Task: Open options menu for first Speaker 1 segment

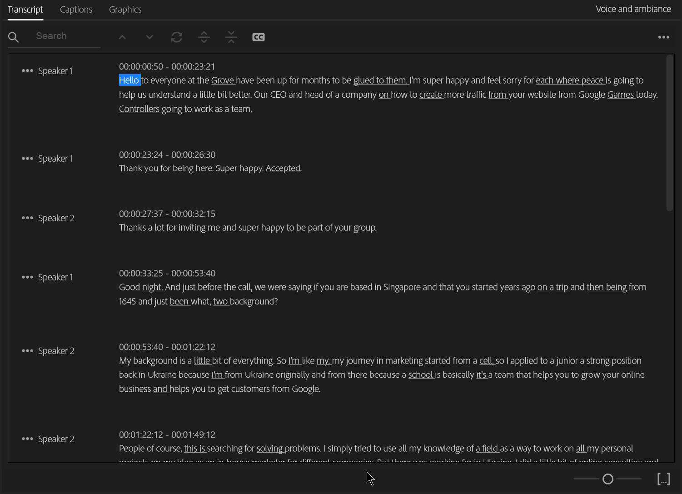Action: click(x=27, y=70)
